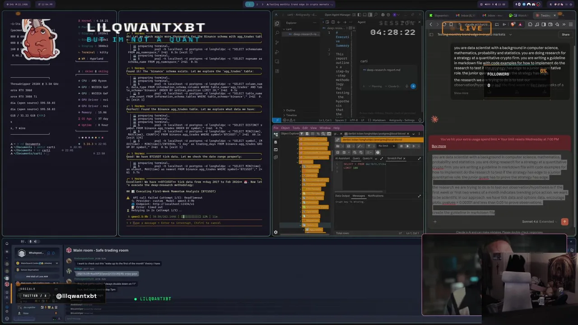
Task: Click Antigravity - Settings in status bar
Action: point(402,120)
